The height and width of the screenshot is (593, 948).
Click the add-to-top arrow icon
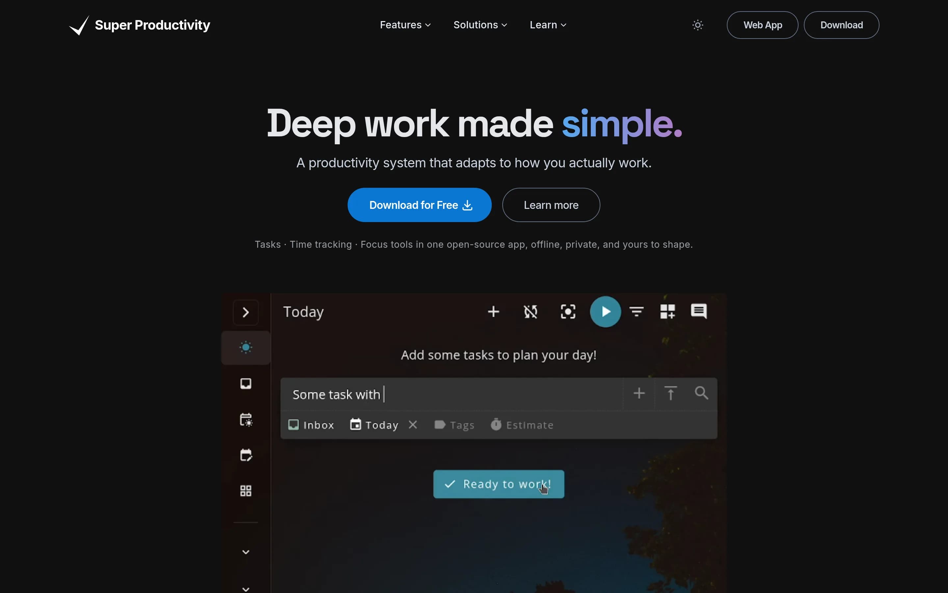tap(671, 393)
